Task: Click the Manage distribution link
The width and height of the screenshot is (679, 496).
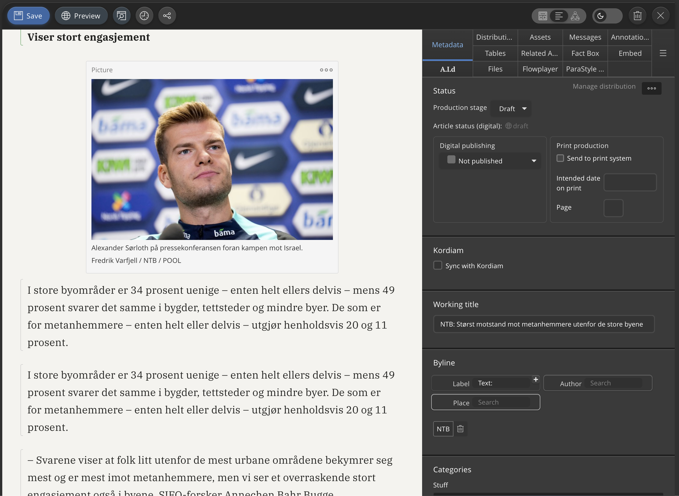Action: point(604,86)
